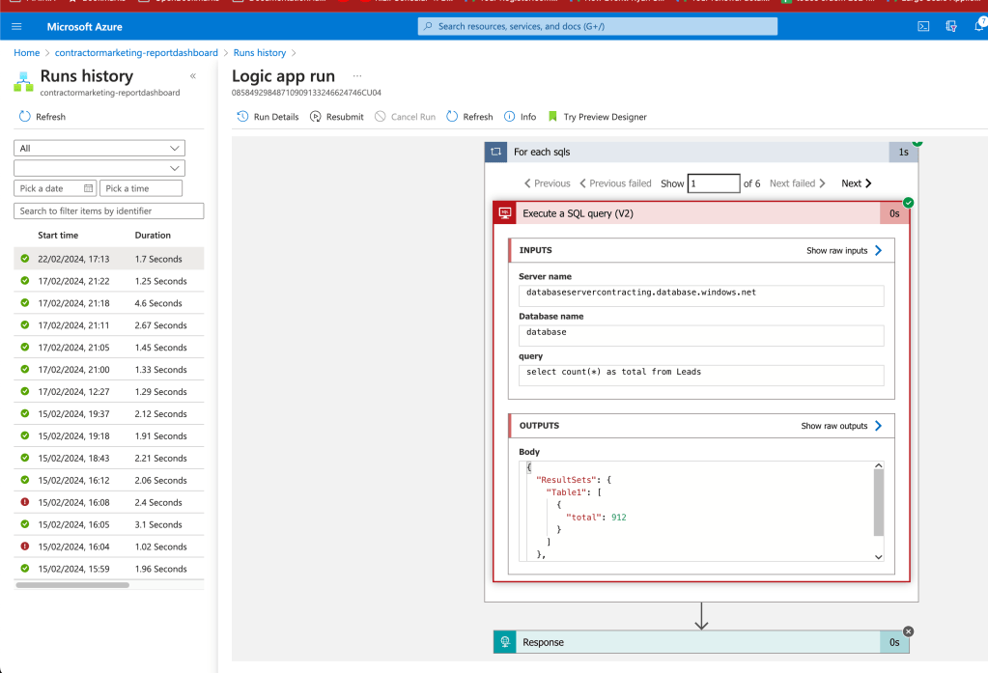
Task: Expand the Response action card
Action: [x=700, y=642]
